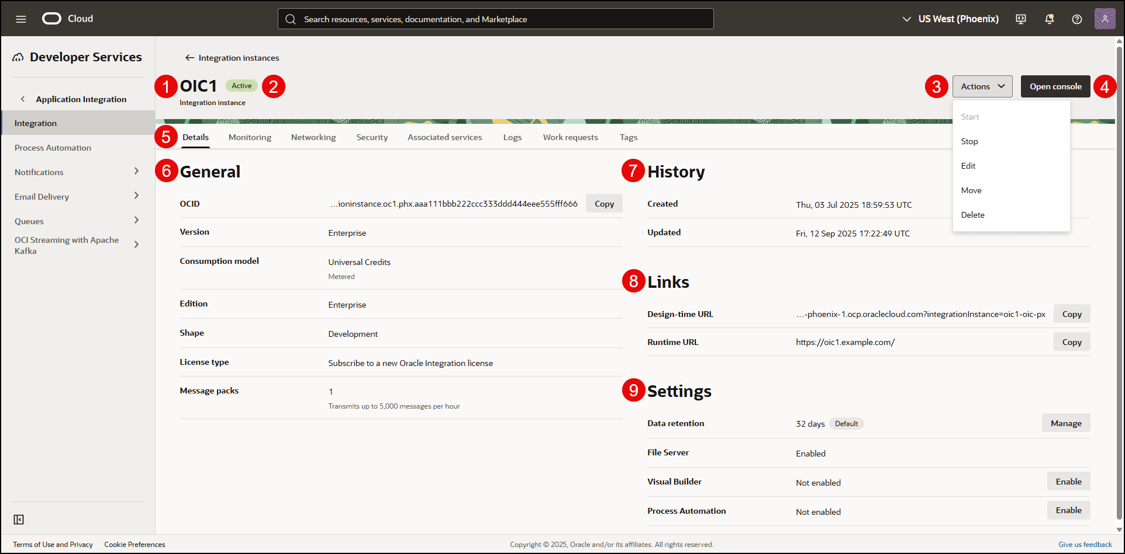Viewport: 1125px width, 554px height.
Task: Launch Cloud Shell from the top bar
Action: pos(1020,19)
